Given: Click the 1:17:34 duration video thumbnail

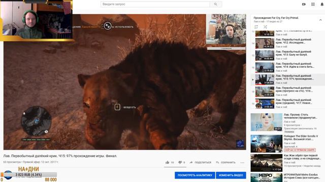Looking at the screenshot, I should click(267, 163).
